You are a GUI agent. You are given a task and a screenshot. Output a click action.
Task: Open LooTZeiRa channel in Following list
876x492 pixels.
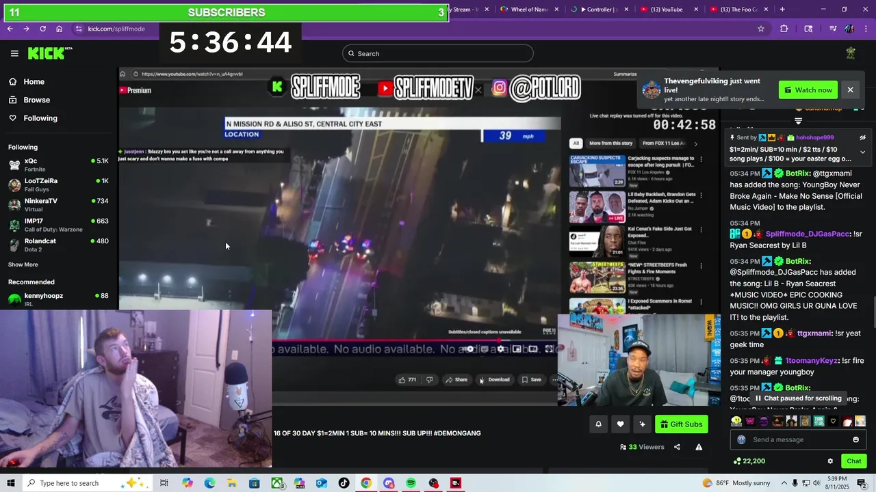click(x=58, y=184)
